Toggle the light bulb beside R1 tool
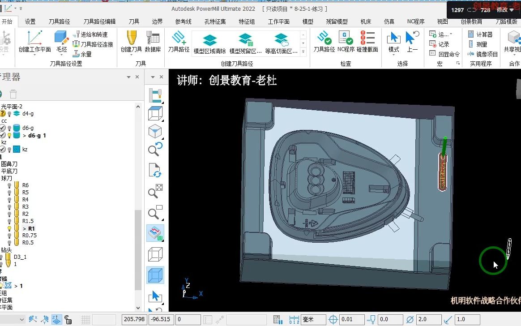Viewport: 521px width, 326px height. pyautogui.click(x=9, y=228)
